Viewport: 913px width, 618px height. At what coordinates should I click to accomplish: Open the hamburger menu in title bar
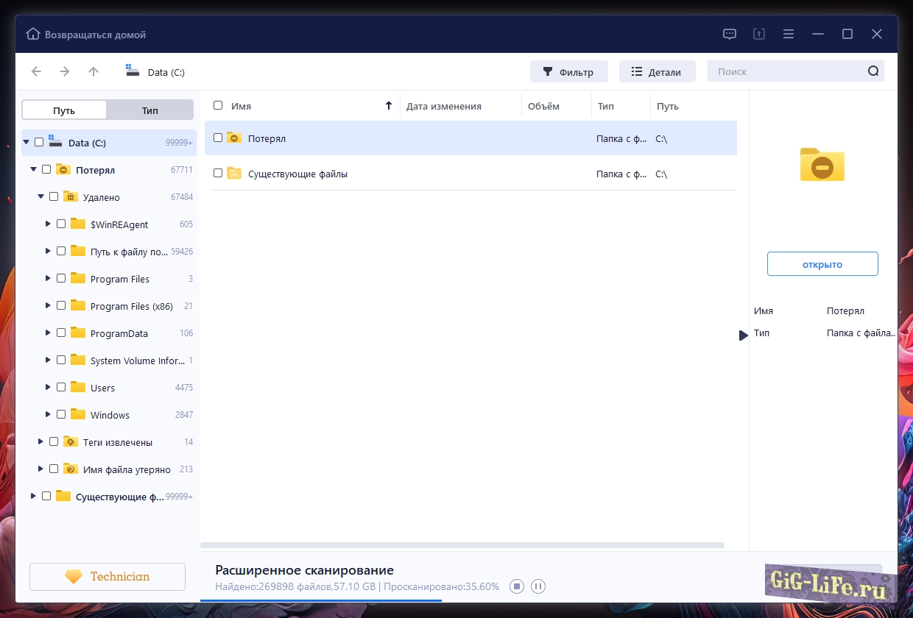click(789, 34)
